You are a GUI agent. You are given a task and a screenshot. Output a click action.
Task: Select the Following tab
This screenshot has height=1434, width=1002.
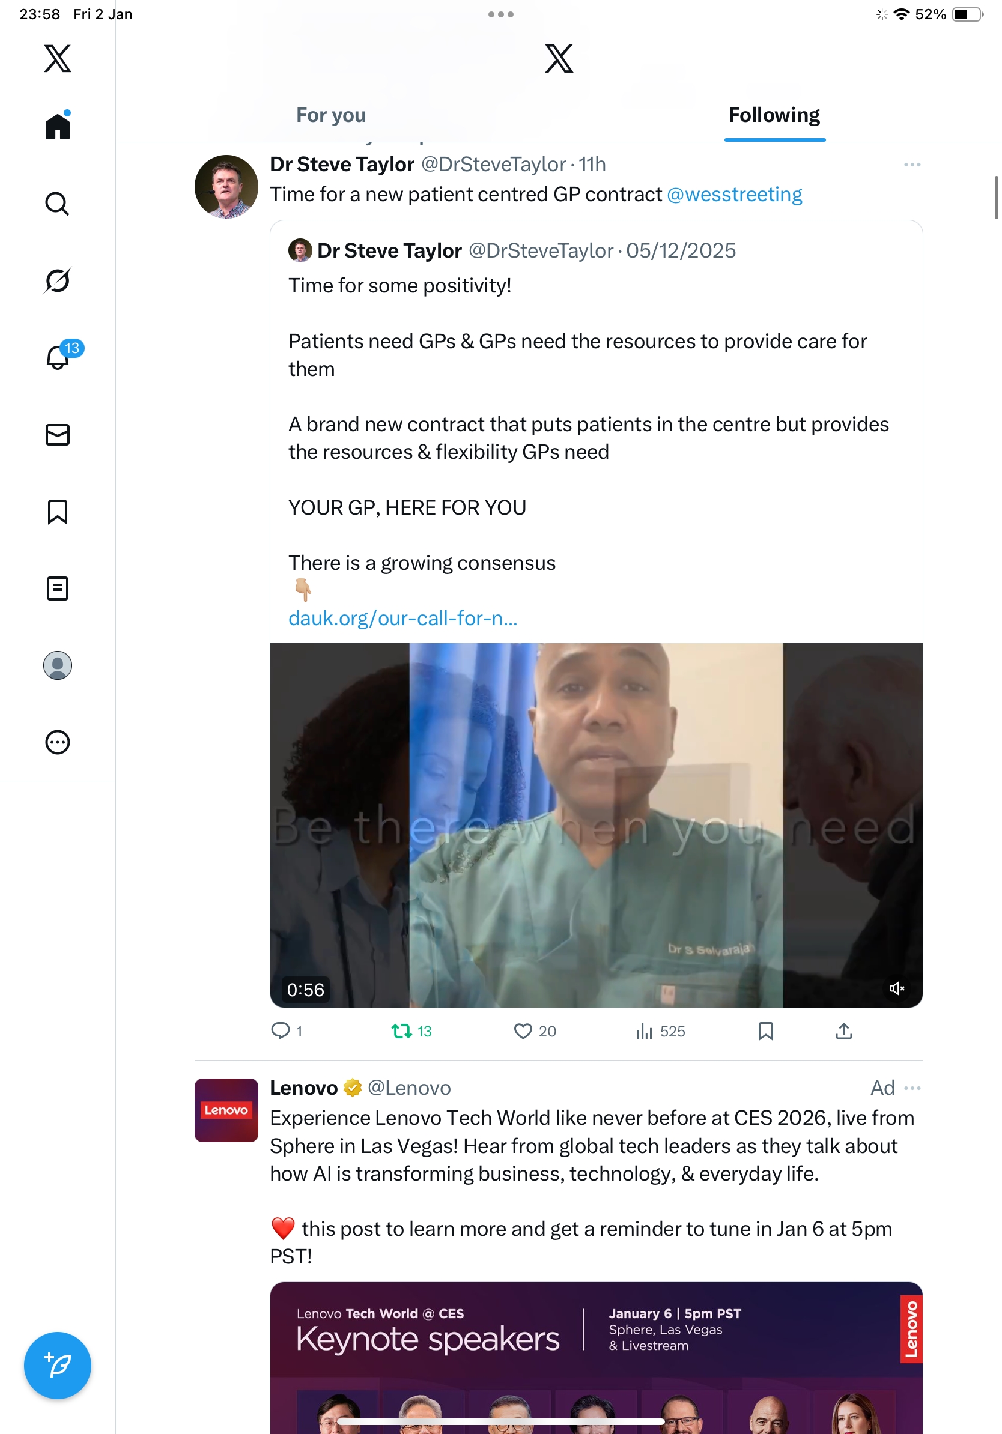[774, 115]
